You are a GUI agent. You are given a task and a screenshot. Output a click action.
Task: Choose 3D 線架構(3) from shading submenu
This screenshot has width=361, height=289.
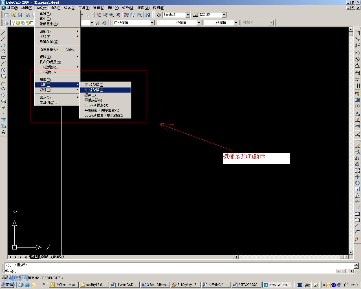pyautogui.click(x=105, y=90)
